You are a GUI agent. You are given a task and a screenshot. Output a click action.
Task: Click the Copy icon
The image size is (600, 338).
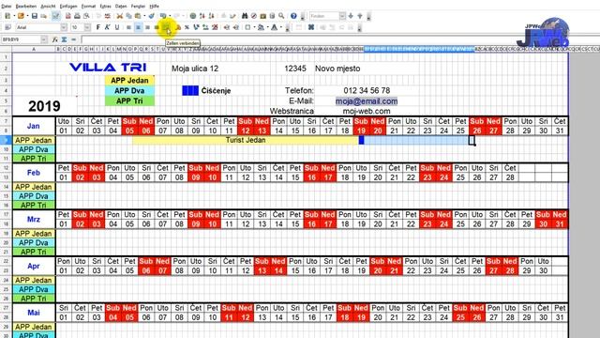[129, 16]
